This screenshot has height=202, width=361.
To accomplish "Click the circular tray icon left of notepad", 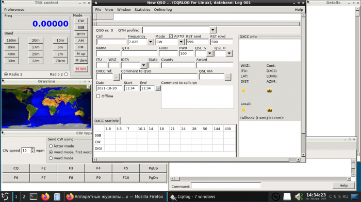I will tap(275, 197).
